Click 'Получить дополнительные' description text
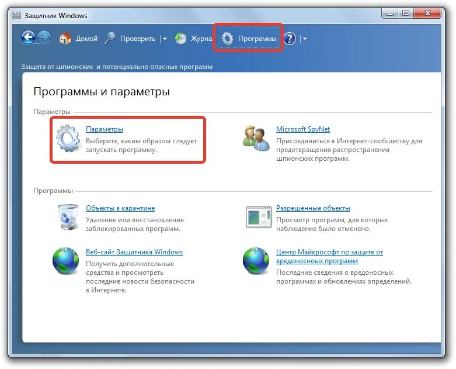Viewport: 456px width, 369px height. point(140,277)
